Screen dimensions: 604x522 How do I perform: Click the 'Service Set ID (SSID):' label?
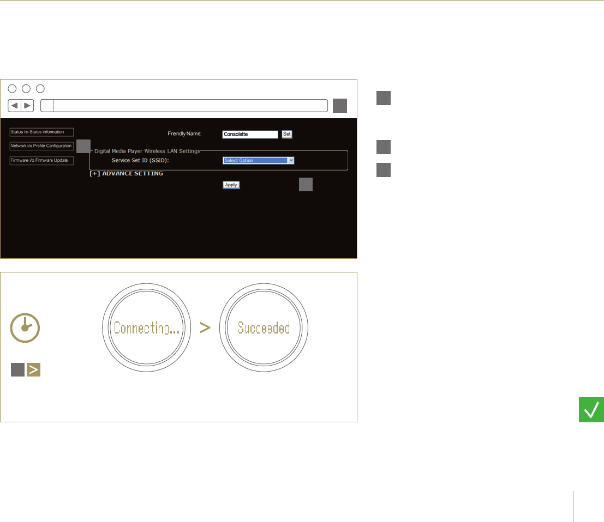tap(140, 160)
